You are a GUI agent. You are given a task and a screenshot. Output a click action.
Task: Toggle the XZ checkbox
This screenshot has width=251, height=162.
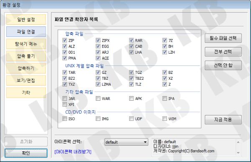tap(164, 78)
